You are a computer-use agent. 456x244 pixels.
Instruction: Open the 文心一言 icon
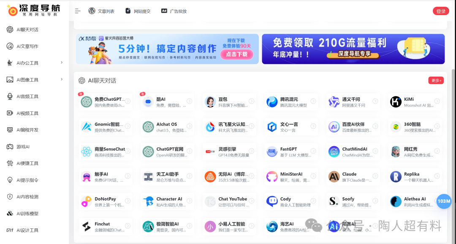pyautogui.click(x=272, y=127)
